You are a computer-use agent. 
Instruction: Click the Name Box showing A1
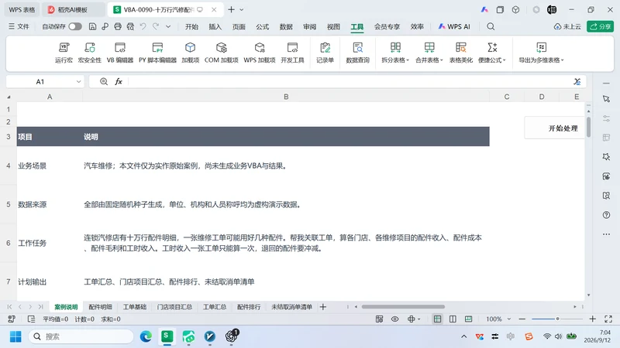(40, 82)
